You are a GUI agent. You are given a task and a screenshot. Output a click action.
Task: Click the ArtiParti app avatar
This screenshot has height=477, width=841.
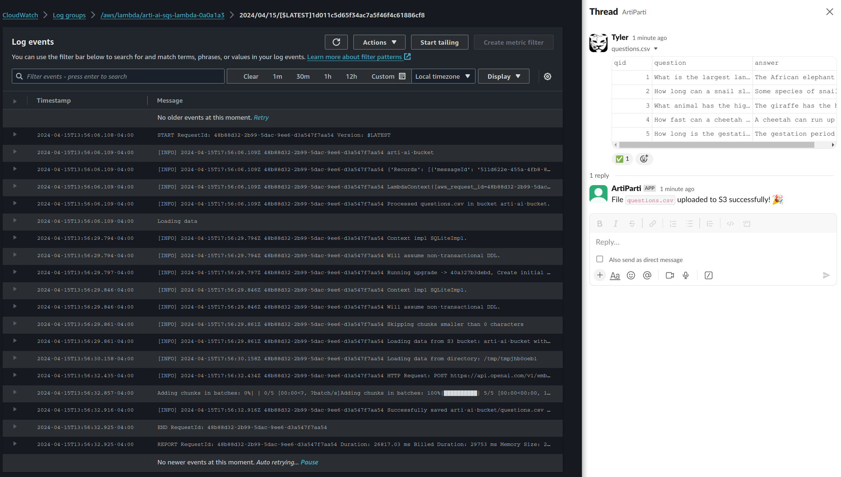(x=598, y=194)
